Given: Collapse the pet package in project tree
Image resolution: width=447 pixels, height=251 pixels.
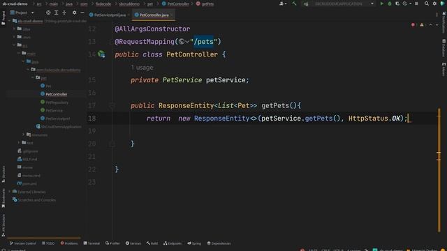Looking at the screenshot, I should coord(33,77).
